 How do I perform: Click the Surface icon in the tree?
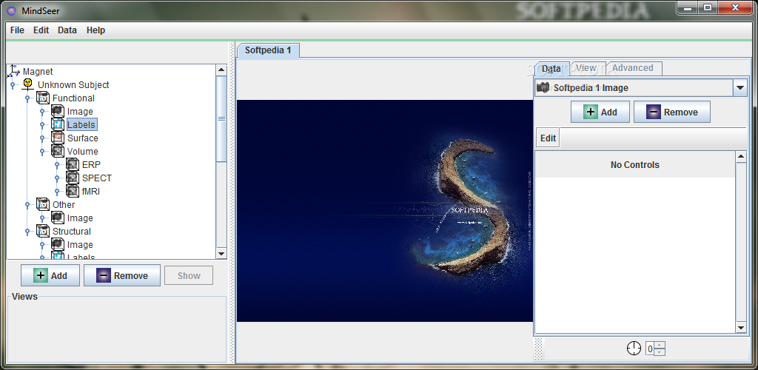click(58, 138)
